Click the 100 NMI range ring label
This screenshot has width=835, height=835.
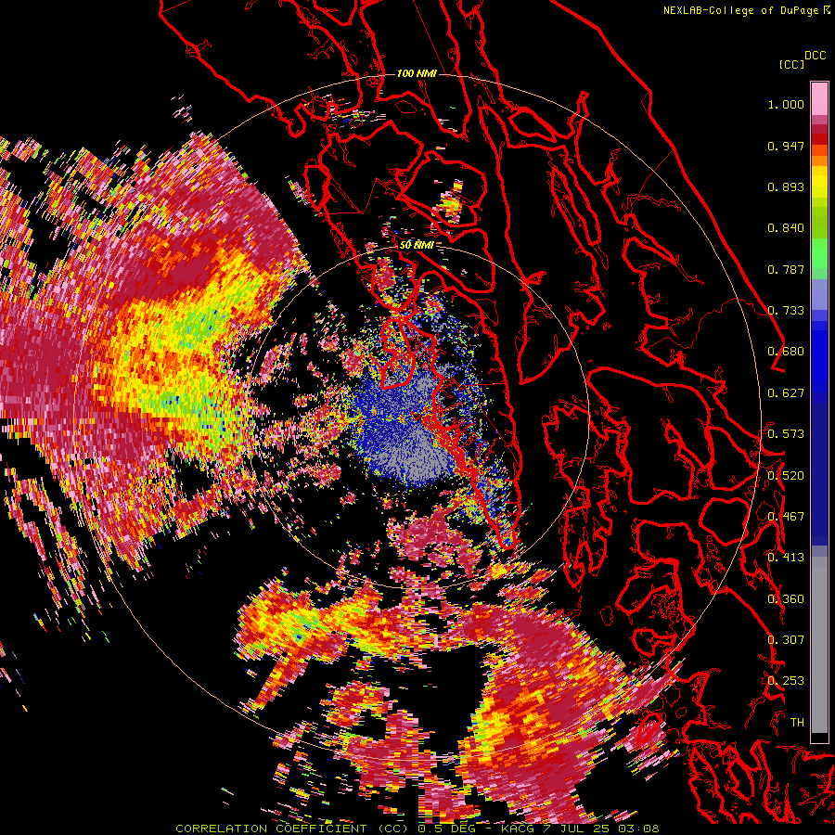[417, 73]
